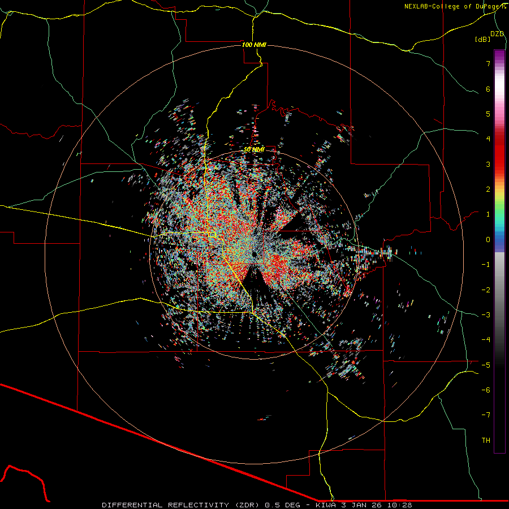Click the 4 value on the color scale
This screenshot has width=509, height=509.
coord(488,139)
